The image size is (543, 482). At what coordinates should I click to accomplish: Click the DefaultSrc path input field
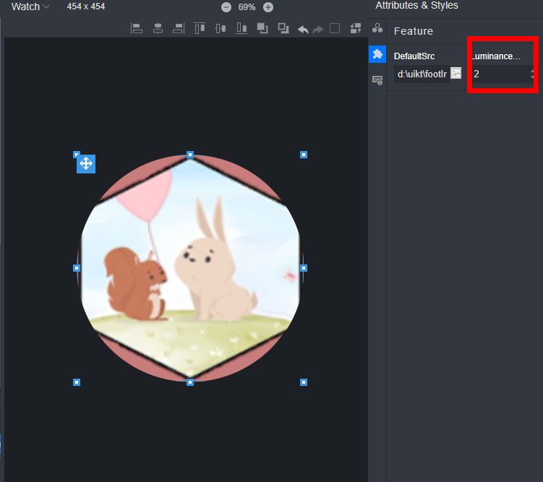point(422,74)
